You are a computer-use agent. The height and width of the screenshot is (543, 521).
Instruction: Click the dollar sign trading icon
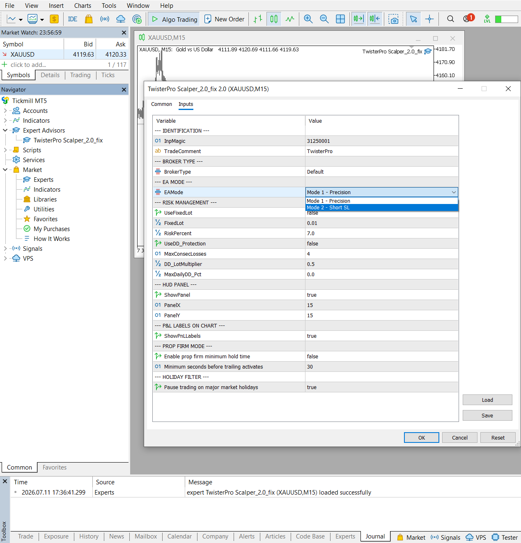point(54,19)
